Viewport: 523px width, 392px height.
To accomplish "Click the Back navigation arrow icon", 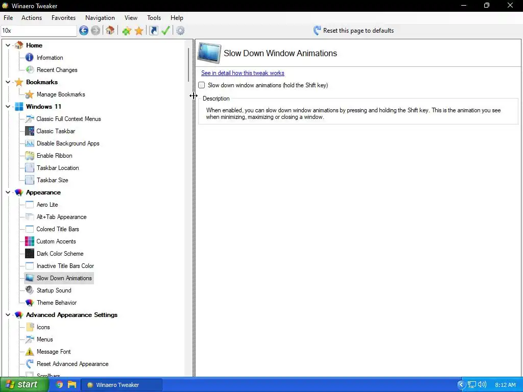I will coord(84,31).
